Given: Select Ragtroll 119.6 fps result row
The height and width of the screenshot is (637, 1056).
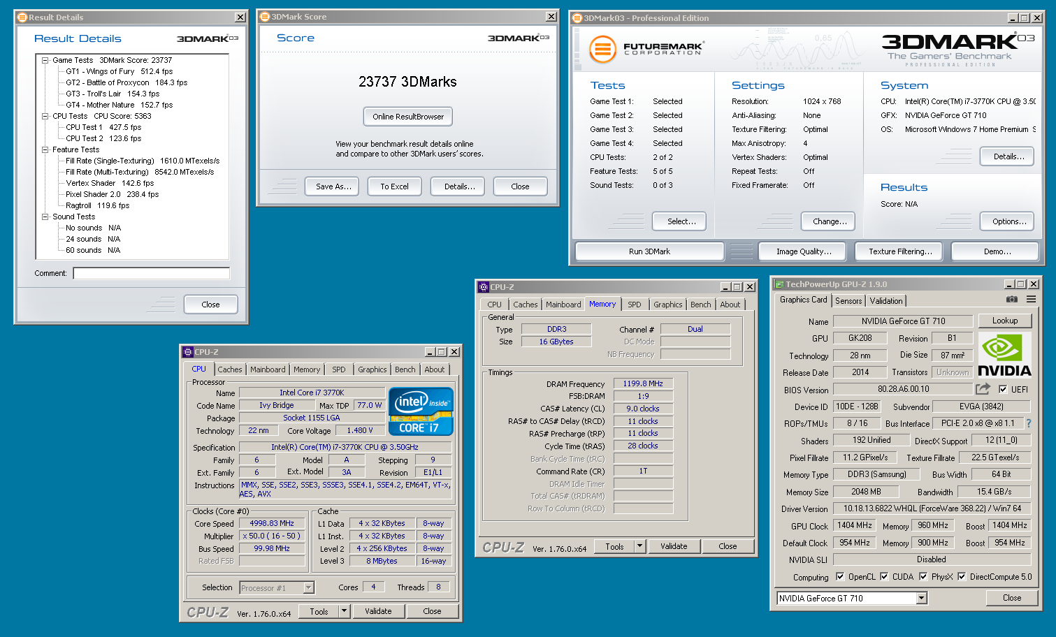Looking at the screenshot, I should pos(97,205).
